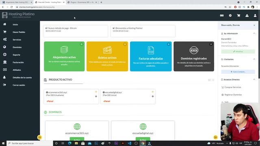Open the blue Facturas adeudadas card
260x146 pixels.
coord(151,56)
